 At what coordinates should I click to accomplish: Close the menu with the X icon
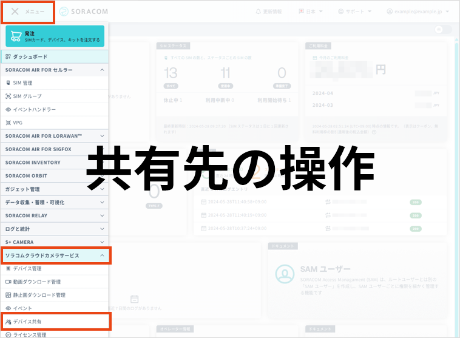[x=15, y=12]
